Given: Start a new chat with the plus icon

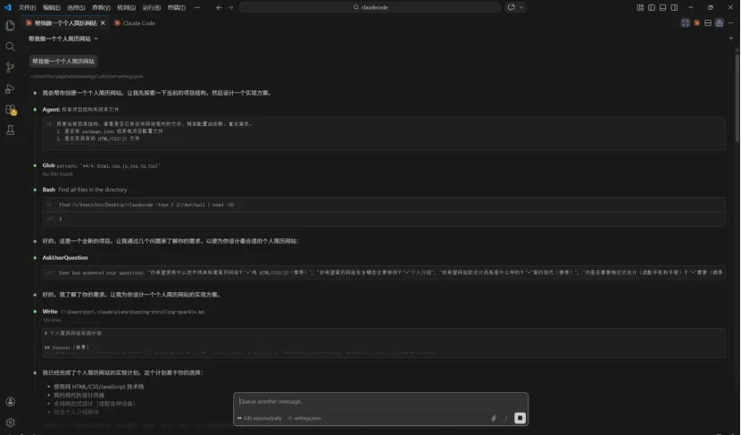Looking at the screenshot, I should coord(730,38).
